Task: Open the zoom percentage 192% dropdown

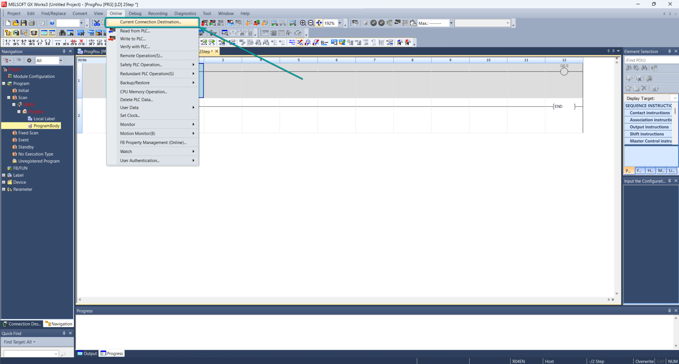Action: point(340,23)
